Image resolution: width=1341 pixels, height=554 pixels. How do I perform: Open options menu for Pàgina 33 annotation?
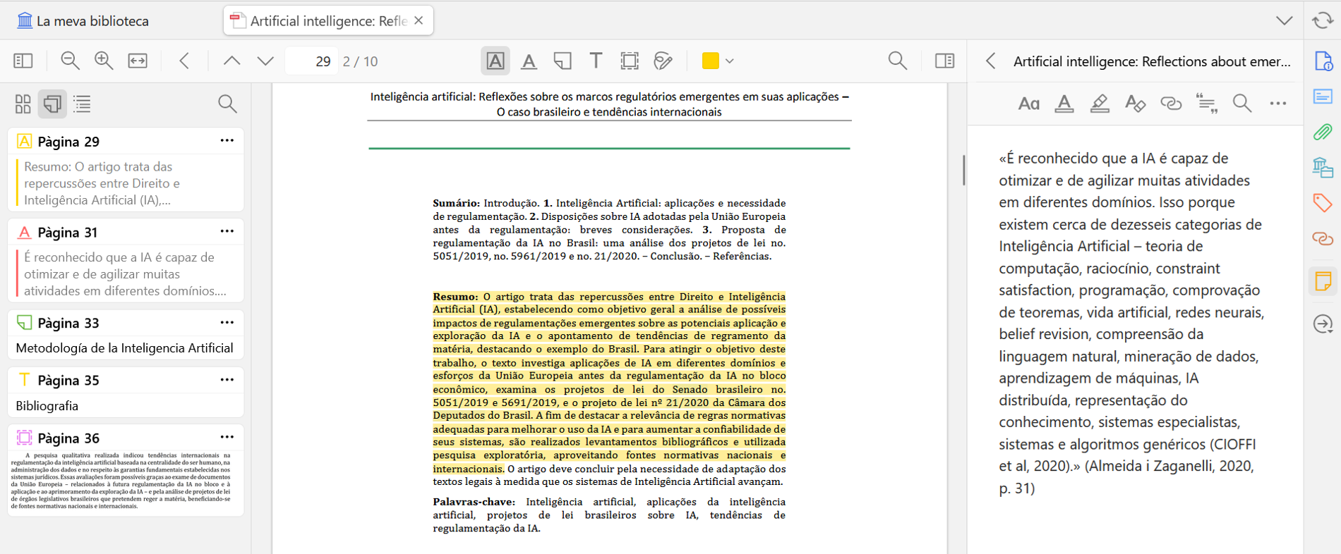coord(227,322)
